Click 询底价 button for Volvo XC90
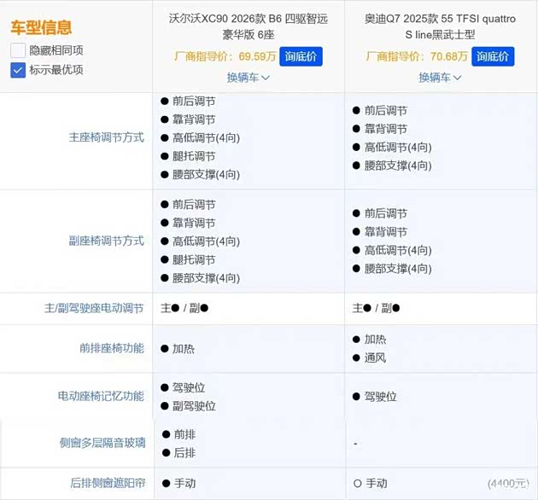The image size is (538, 500). coord(301,56)
